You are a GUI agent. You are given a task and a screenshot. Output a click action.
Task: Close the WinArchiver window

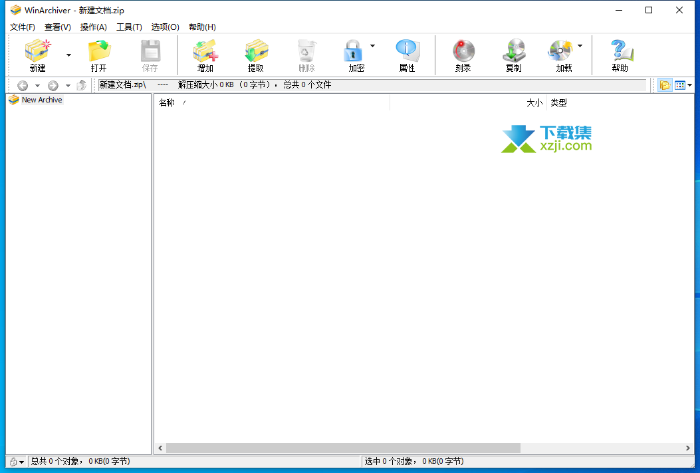pyautogui.click(x=679, y=10)
